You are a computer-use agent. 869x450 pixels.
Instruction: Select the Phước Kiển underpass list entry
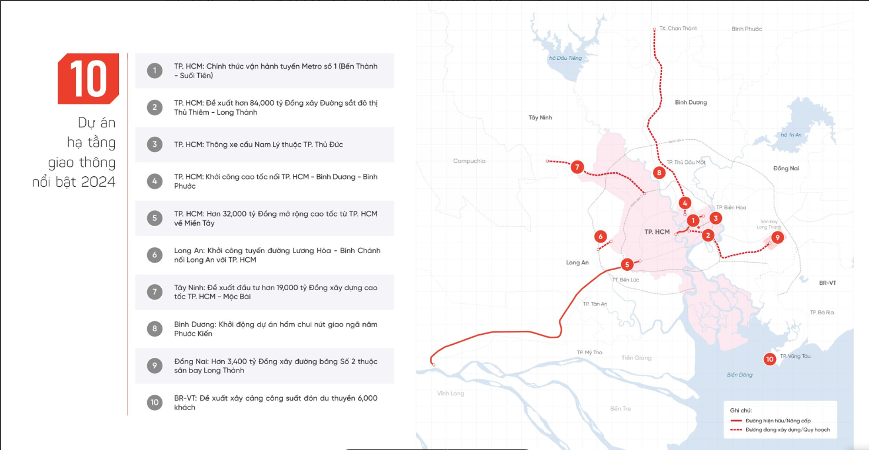pyautogui.click(x=275, y=329)
